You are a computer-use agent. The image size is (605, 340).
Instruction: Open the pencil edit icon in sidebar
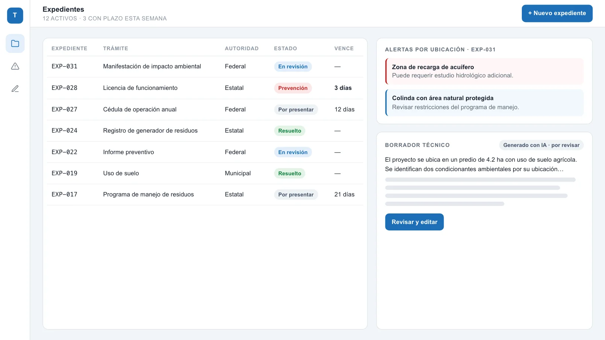15,89
